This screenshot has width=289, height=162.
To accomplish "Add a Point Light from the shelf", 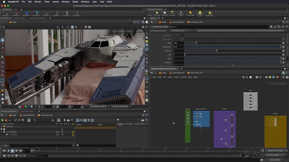I will coord(157,13).
